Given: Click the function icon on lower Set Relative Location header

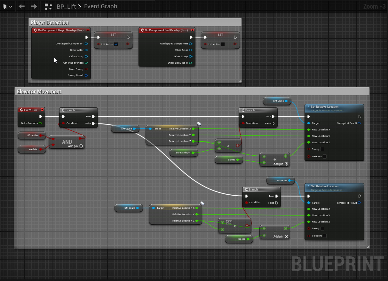Looking at the screenshot, I should pyautogui.click(x=308, y=186).
